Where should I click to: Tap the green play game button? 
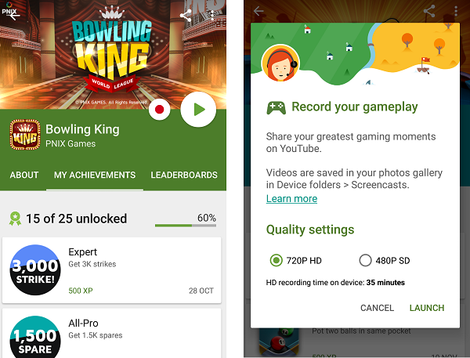coord(198,110)
